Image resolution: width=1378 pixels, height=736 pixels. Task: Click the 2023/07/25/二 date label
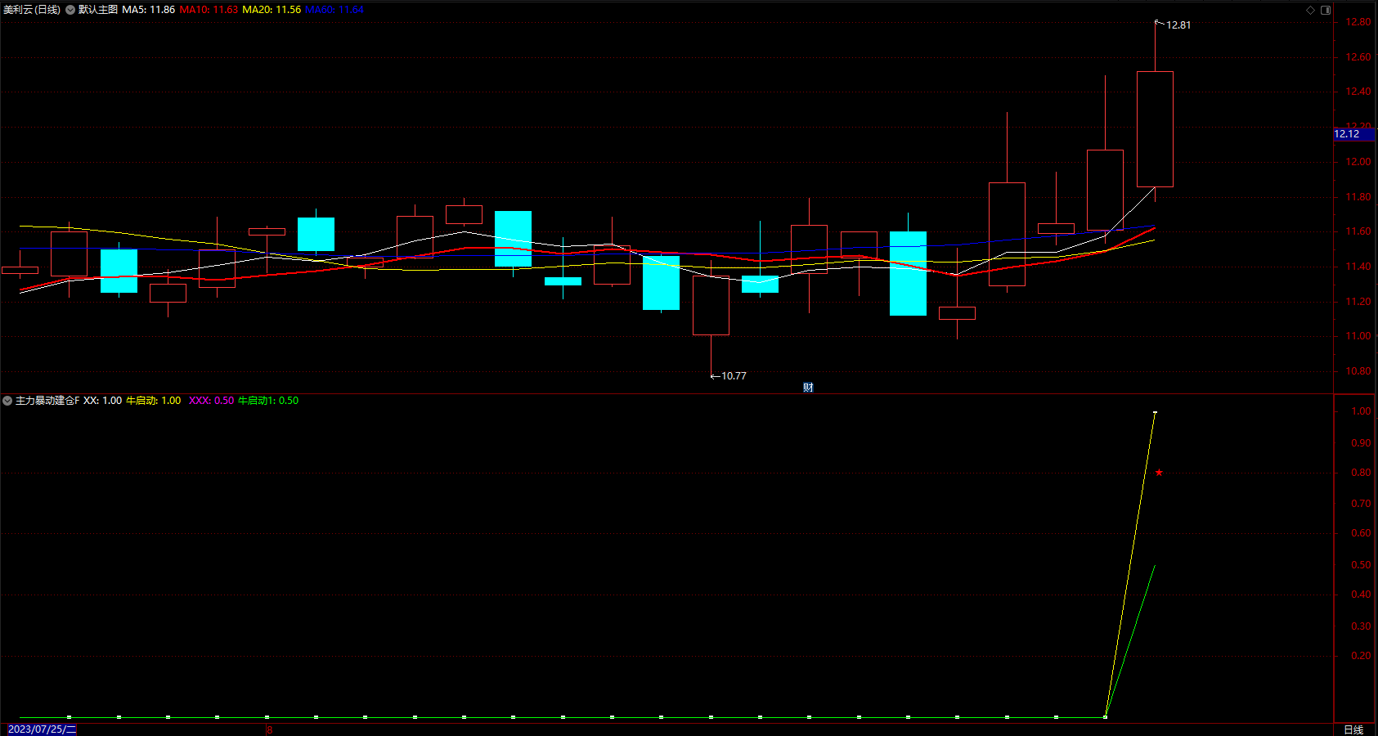pyautogui.click(x=42, y=729)
